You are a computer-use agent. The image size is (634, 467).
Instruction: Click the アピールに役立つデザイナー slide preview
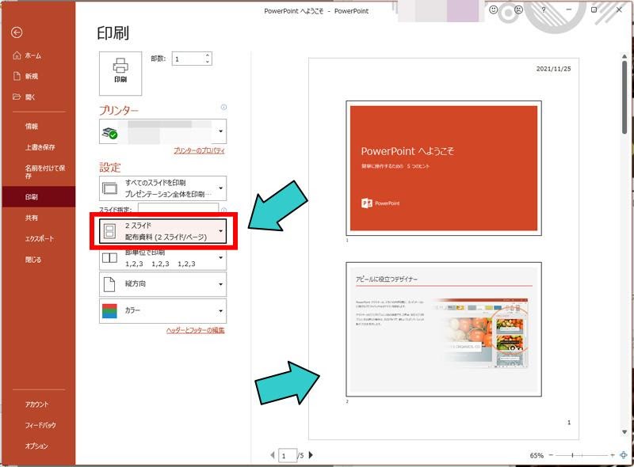click(444, 329)
